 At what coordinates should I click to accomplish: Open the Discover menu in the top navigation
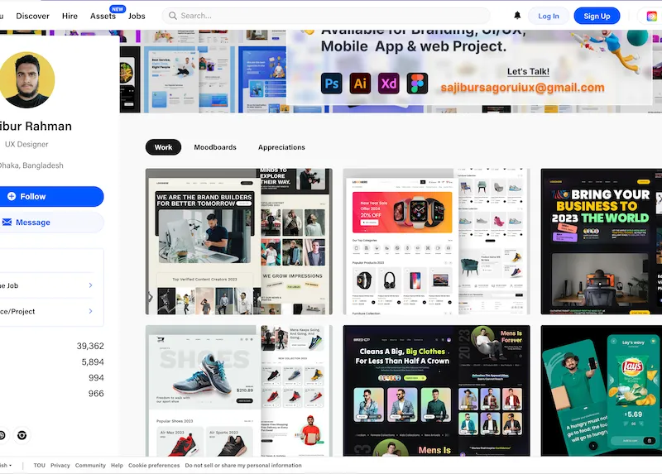(x=33, y=16)
